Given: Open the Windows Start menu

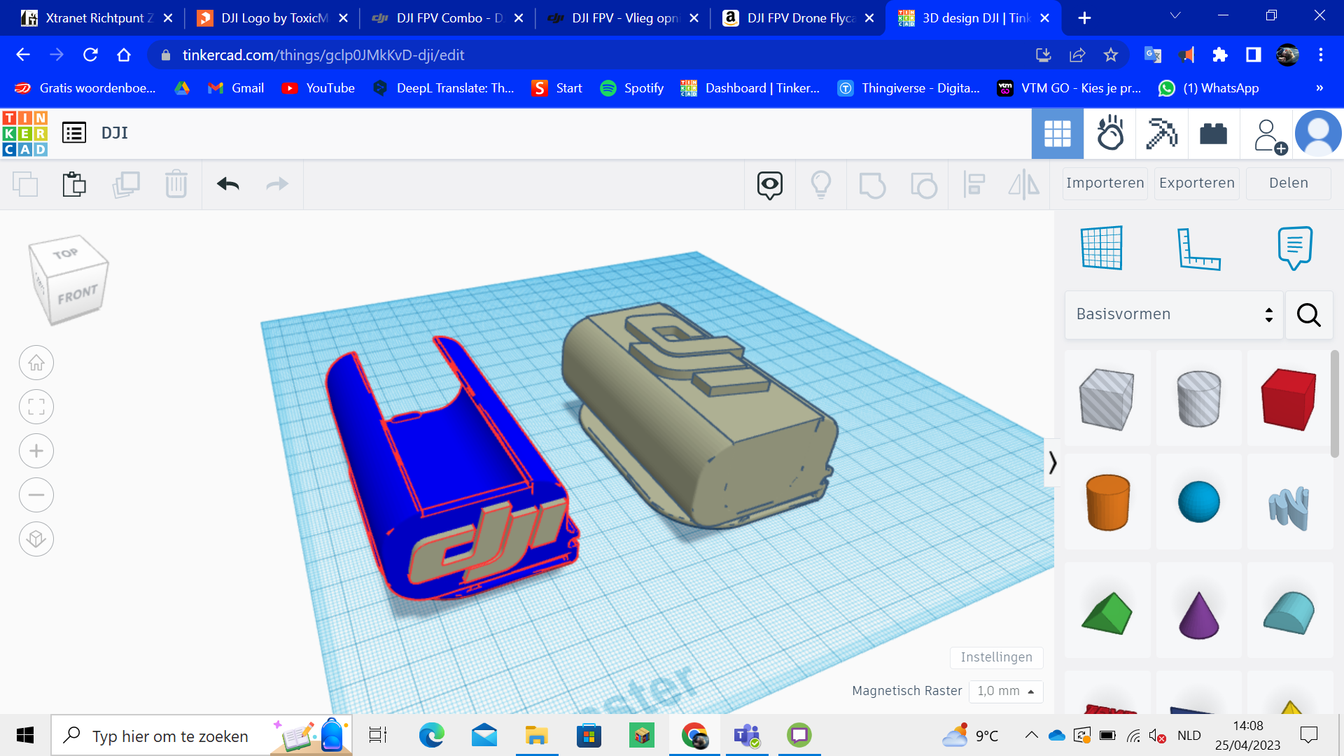Looking at the screenshot, I should [25, 736].
